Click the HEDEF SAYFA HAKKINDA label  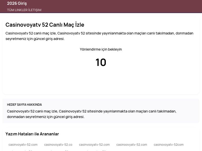24,105
